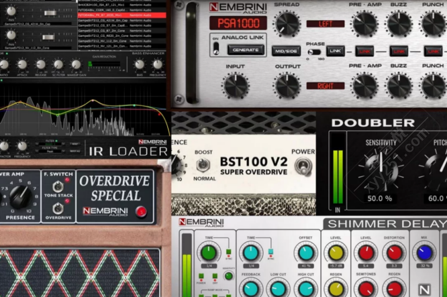Click the lower Pan knob in IR Loader
The image size is (447, 297).
tap(11, 35)
